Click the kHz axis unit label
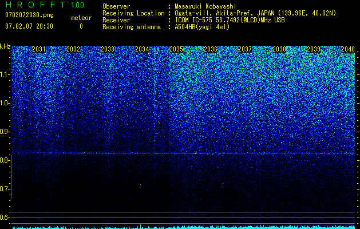The height and width of the screenshot is (229, 360). tap(5, 46)
